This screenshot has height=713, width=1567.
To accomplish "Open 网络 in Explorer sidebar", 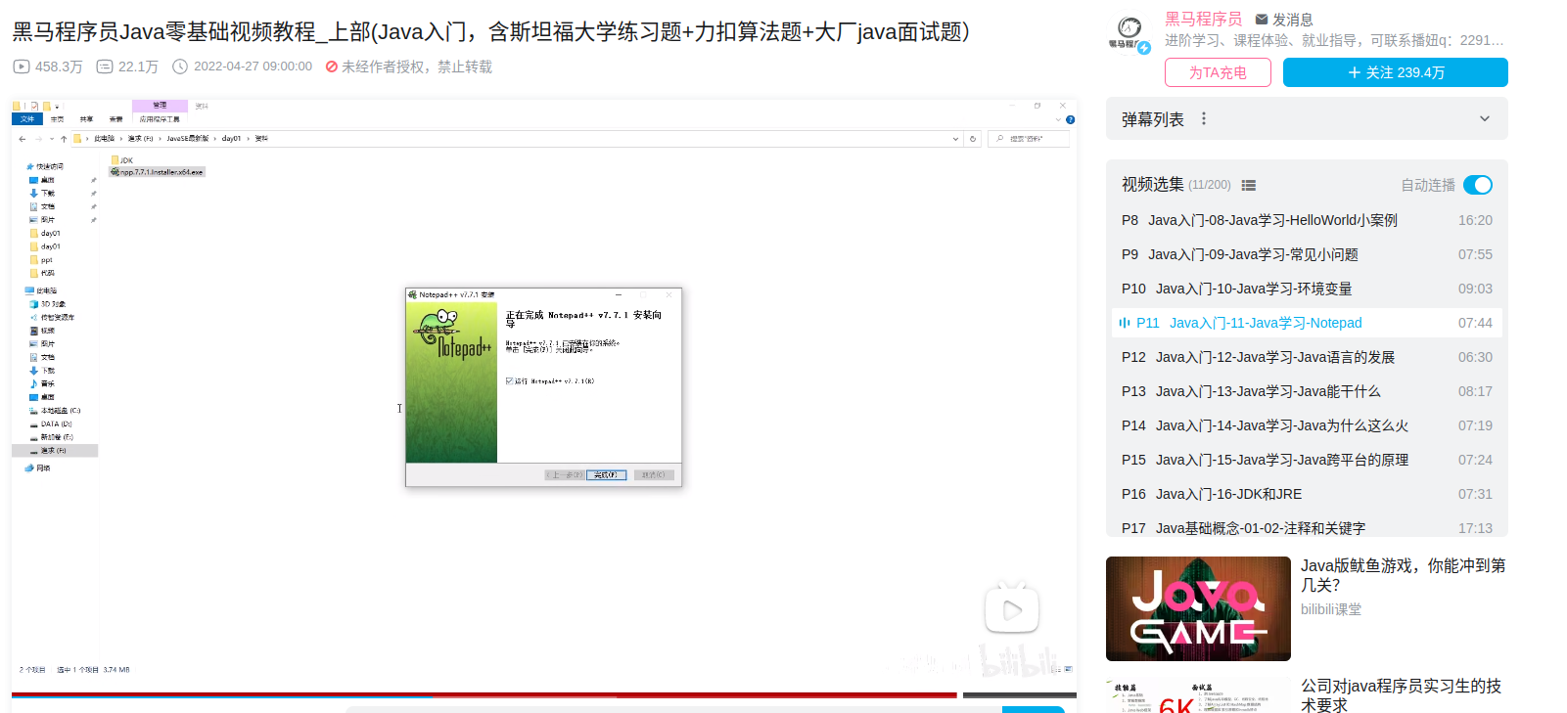I will (x=38, y=468).
